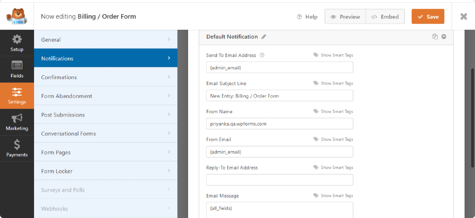Click the chevron on the Surveys and Polls row
Image resolution: width=475 pixels, height=218 pixels.
tap(169, 190)
